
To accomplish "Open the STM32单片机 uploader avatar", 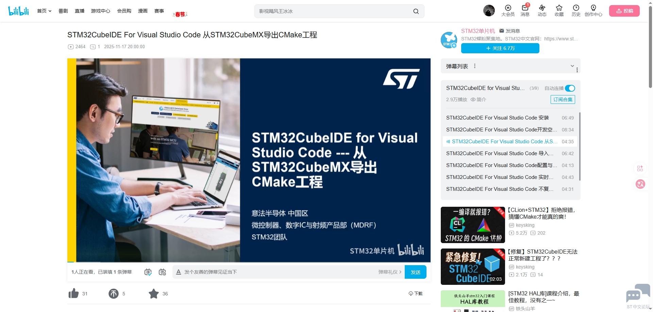I will click(449, 40).
